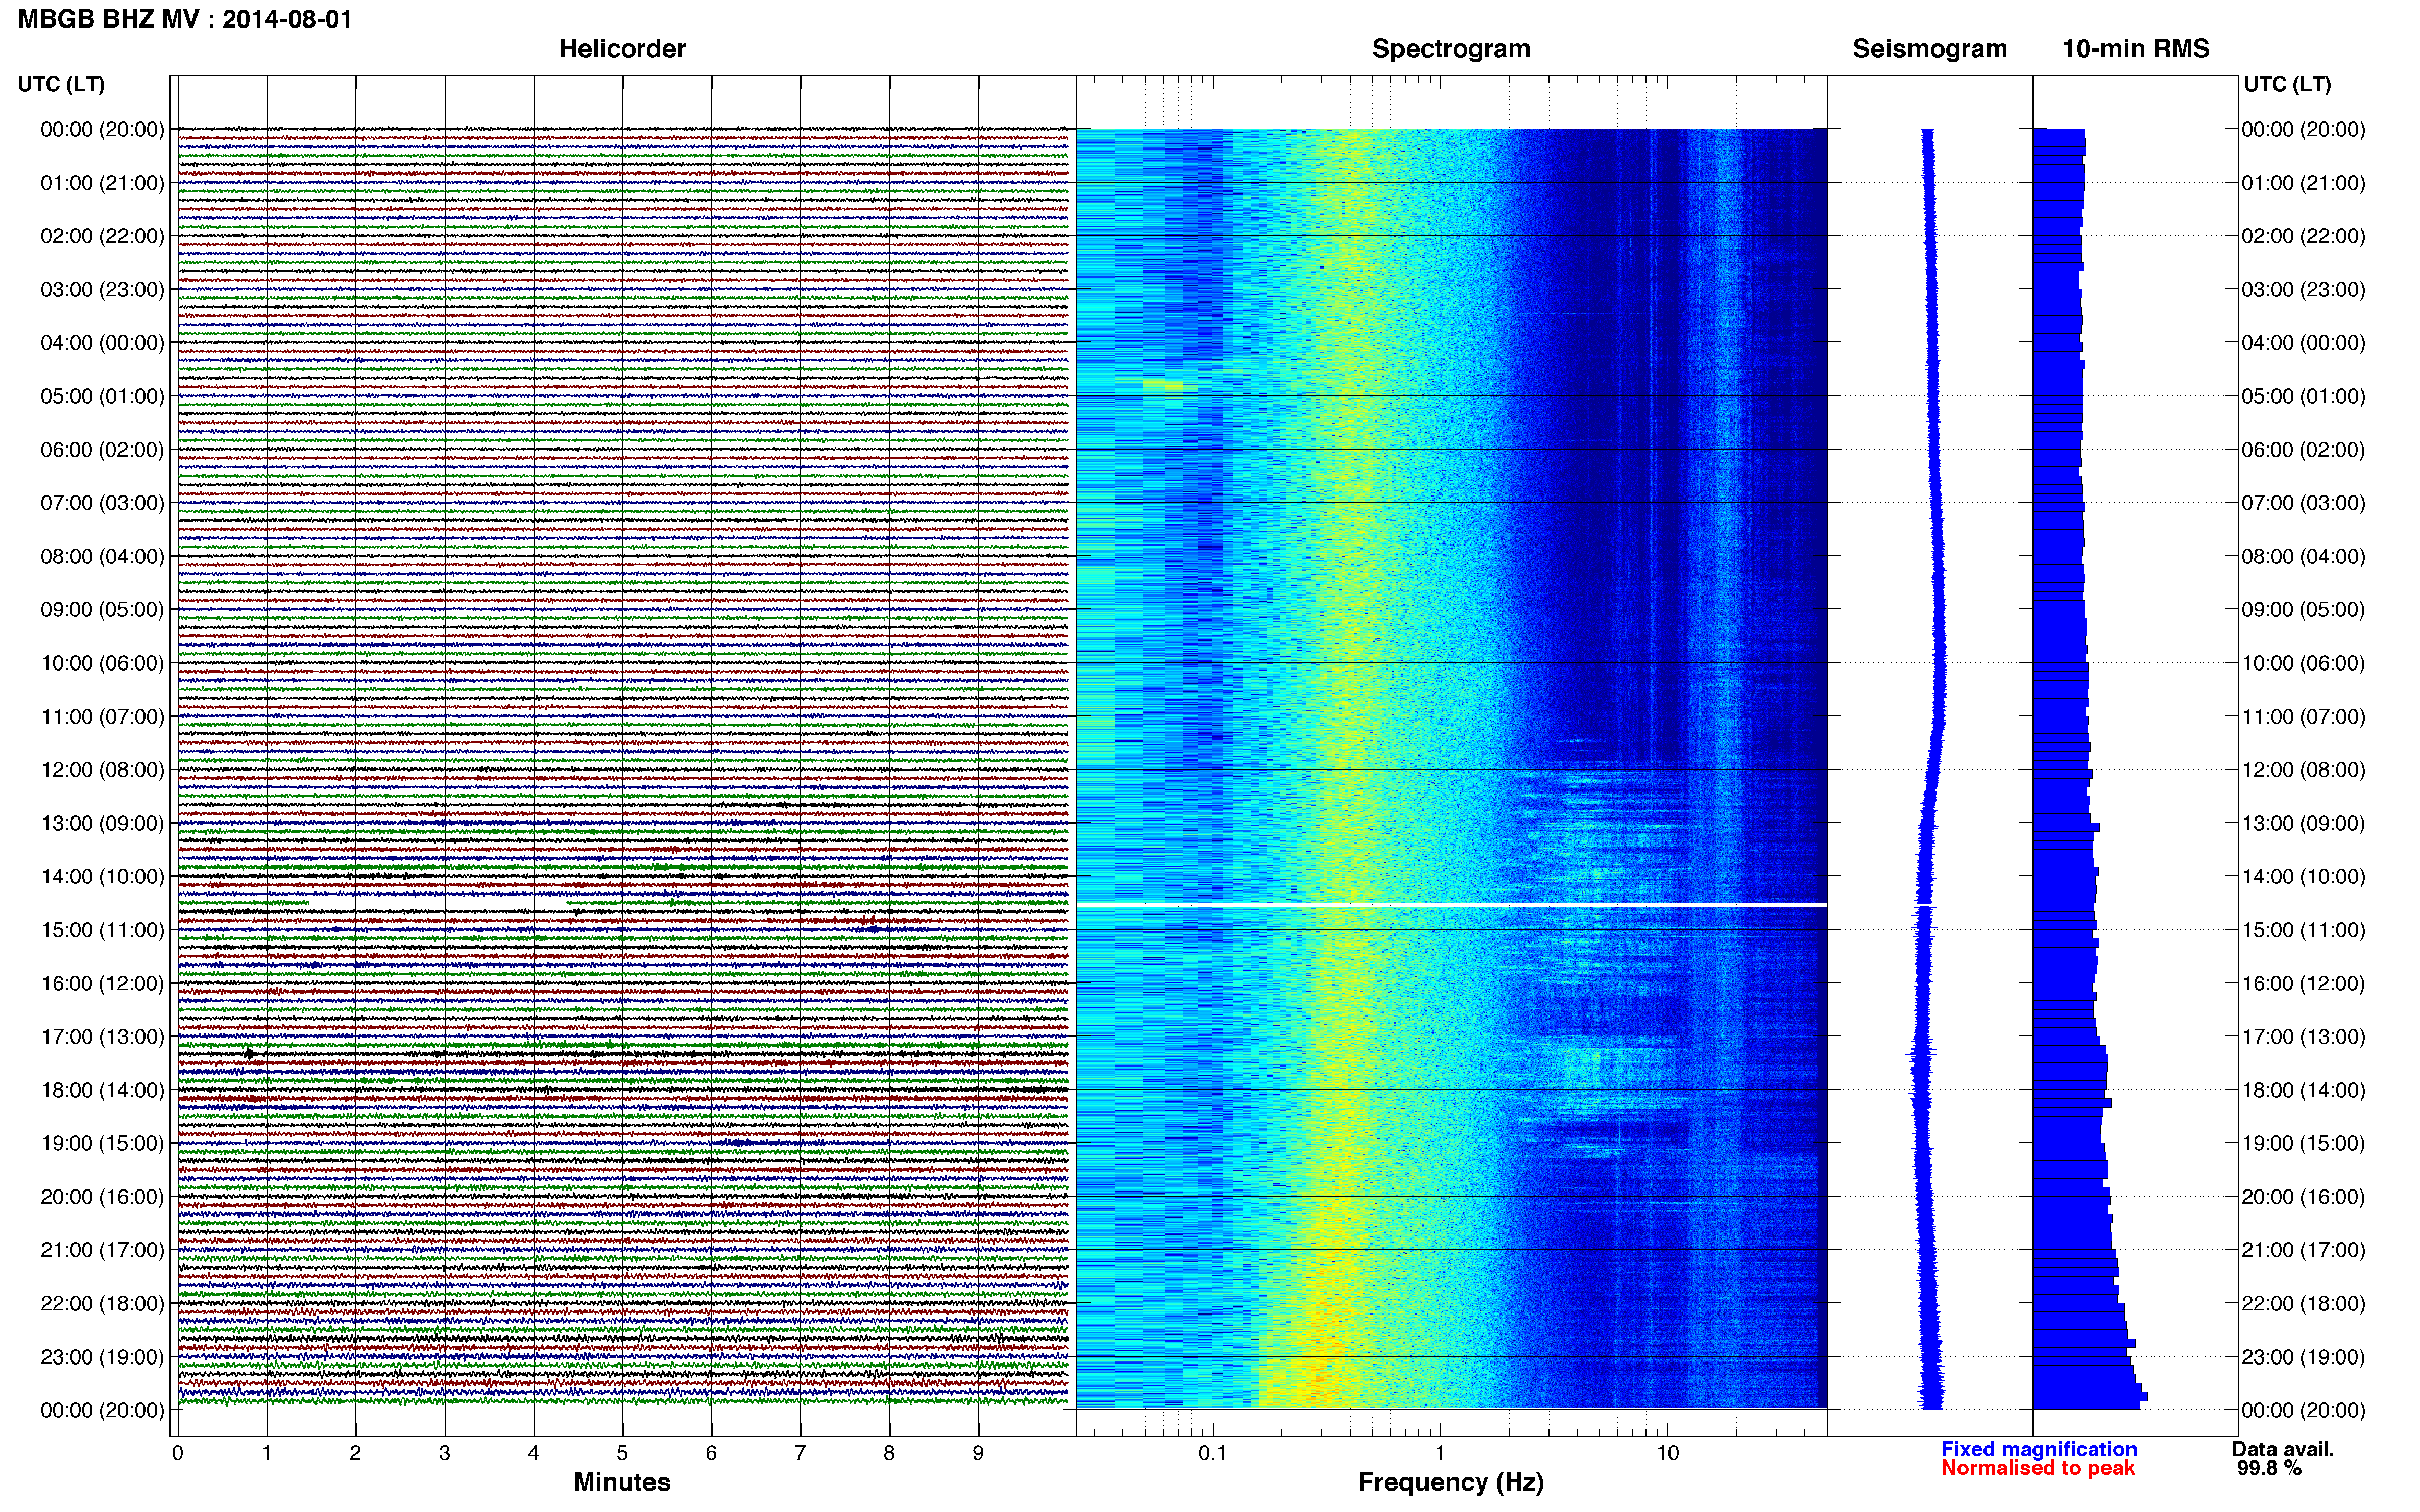2420x1512 pixels.
Task: Click the title 'MBGB BHZ MV : 2014-08-01'
Action: coord(185,19)
